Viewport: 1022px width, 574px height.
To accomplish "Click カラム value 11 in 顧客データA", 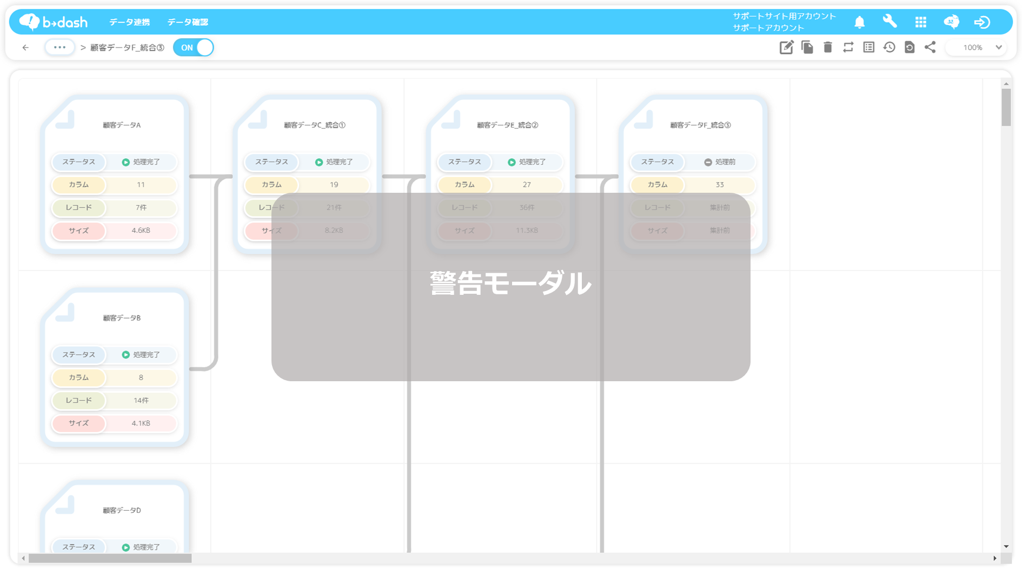I will pyautogui.click(x=141, y=185).
